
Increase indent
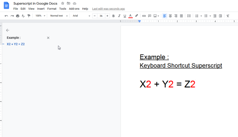point(220,16)
